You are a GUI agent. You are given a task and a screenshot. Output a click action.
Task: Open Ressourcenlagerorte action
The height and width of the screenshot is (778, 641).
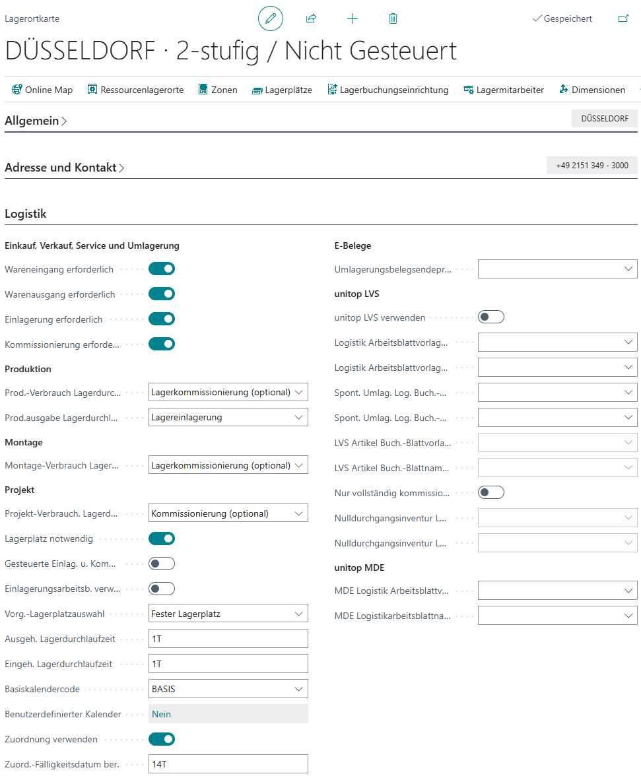pyautogui.click(x=135, y=90)
